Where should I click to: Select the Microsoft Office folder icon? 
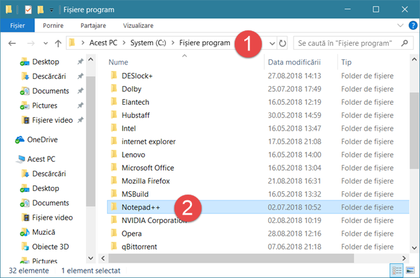pos(114,167)
